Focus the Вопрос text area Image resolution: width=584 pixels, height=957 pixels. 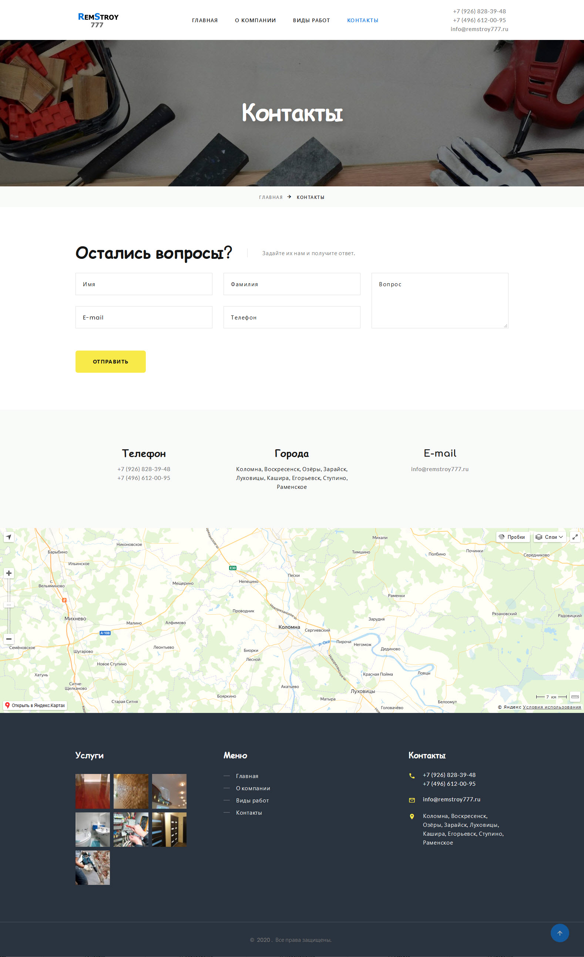(x=440, y=301)
